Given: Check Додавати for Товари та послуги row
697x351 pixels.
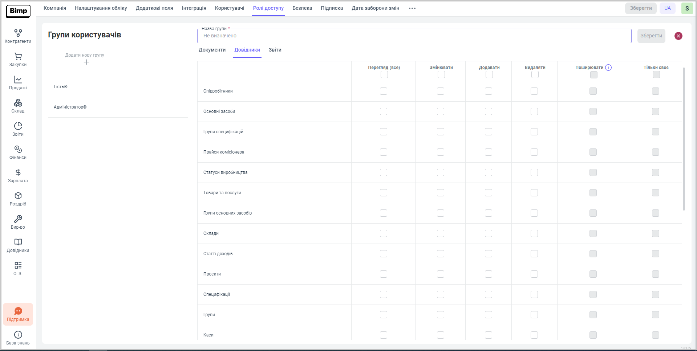Looking at the screenshot, I should coord(489,193).
